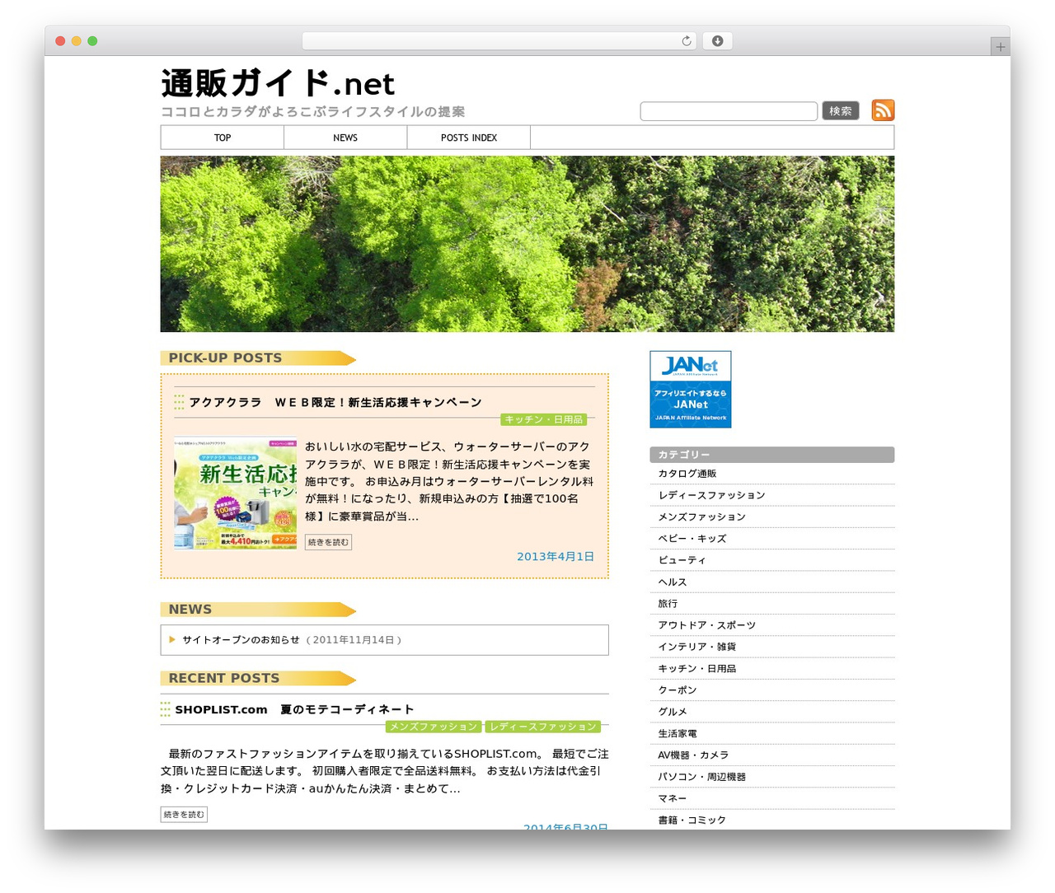This screenshot has height=893, width=1055.
Task: Click the 2013年4月1日 post date
Action: click(x=556, y=557)
